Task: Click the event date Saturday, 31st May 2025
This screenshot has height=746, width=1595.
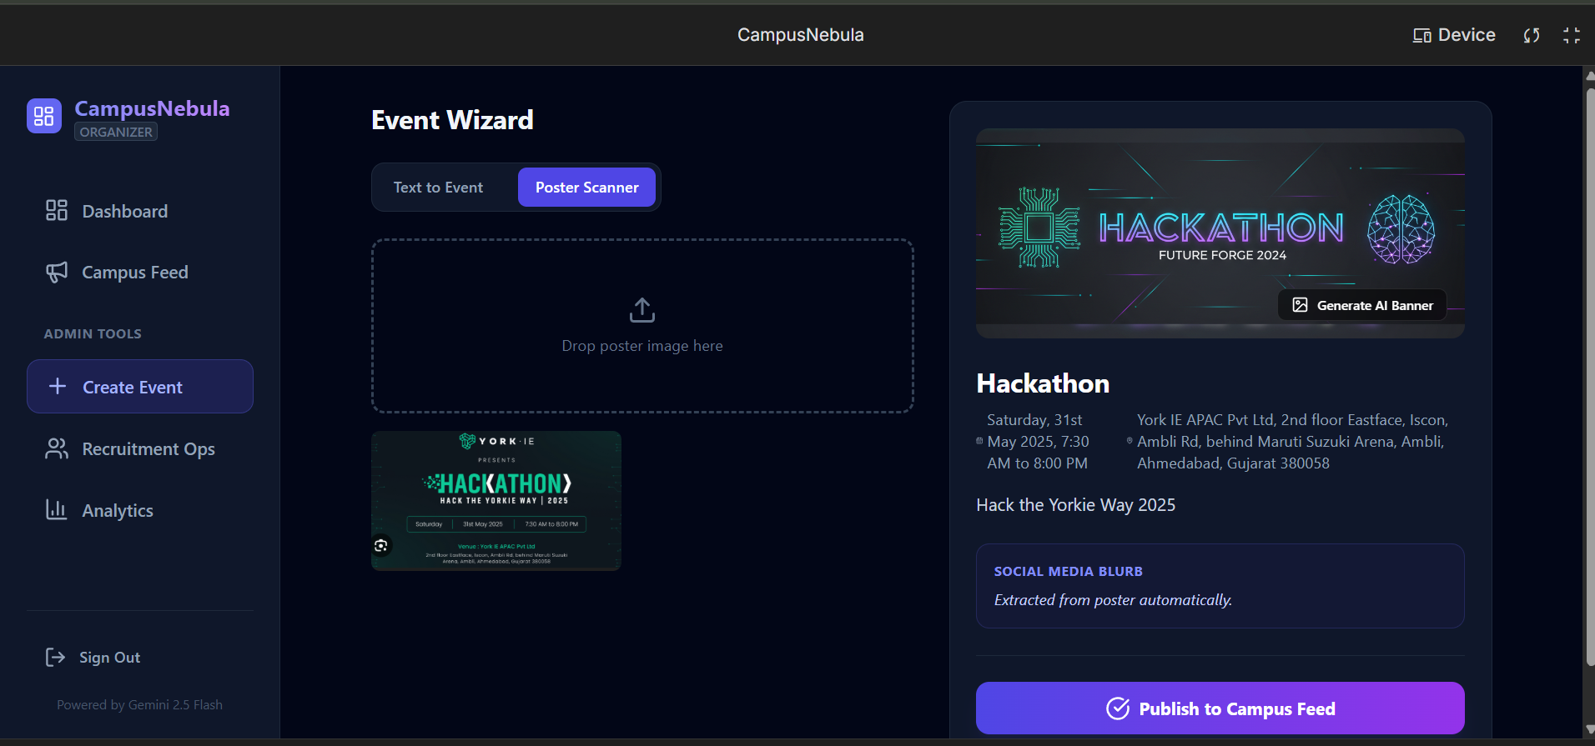Action: pos(1038,442)
